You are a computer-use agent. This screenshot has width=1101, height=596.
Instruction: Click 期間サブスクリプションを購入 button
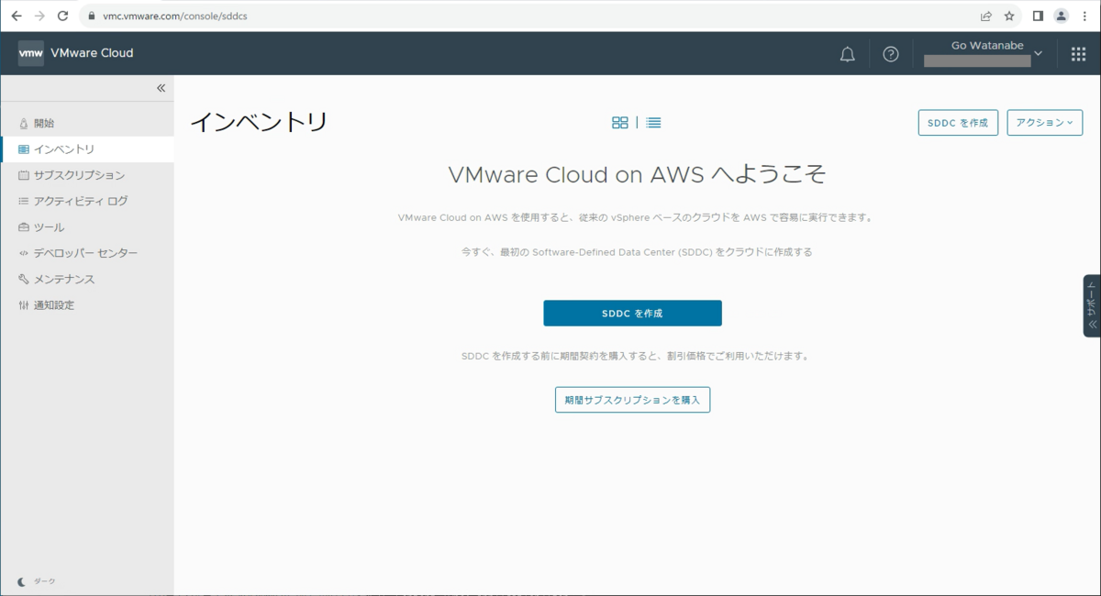click(x=632, y=400)
